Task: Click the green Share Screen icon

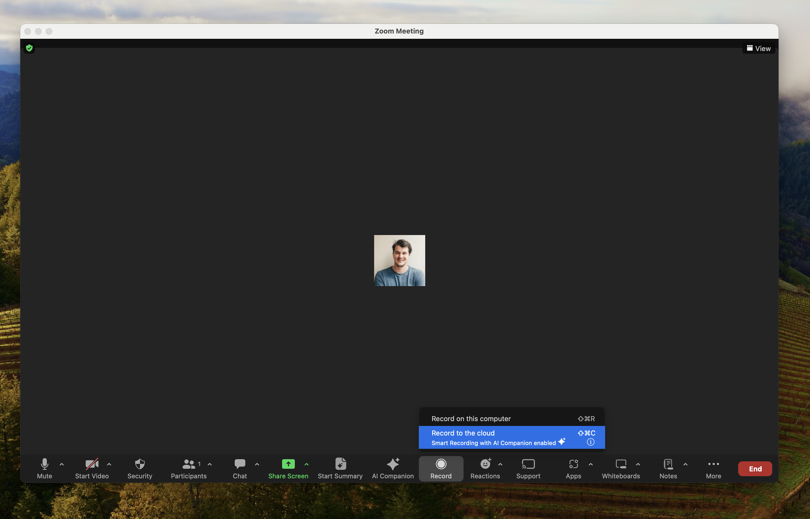Action: [x=288, y=464]
